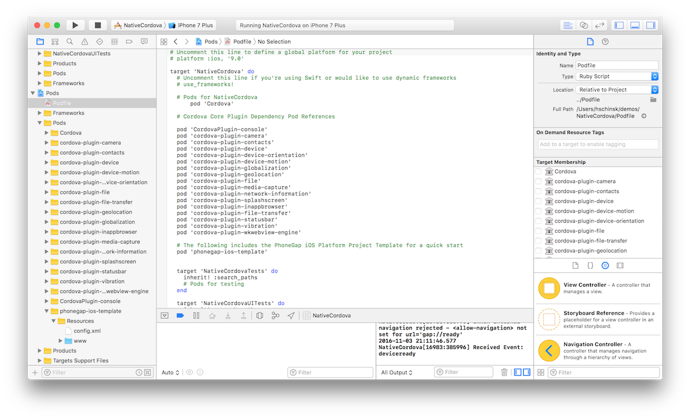The width and height of the screenshot is (690, 419).
Task: Go back in the editor history
Action: [175, 41]
